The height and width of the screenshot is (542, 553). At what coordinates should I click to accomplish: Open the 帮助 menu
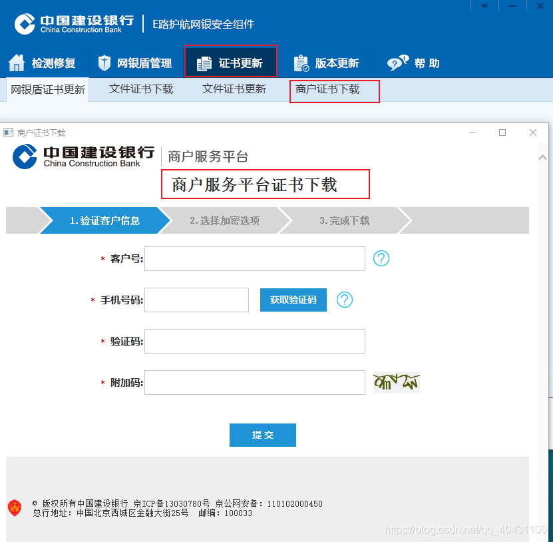(413, 63)
